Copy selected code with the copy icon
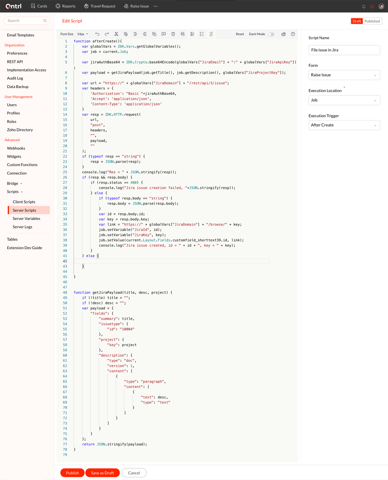Viewport: 388px width, 480px height. tap(126, 34)
